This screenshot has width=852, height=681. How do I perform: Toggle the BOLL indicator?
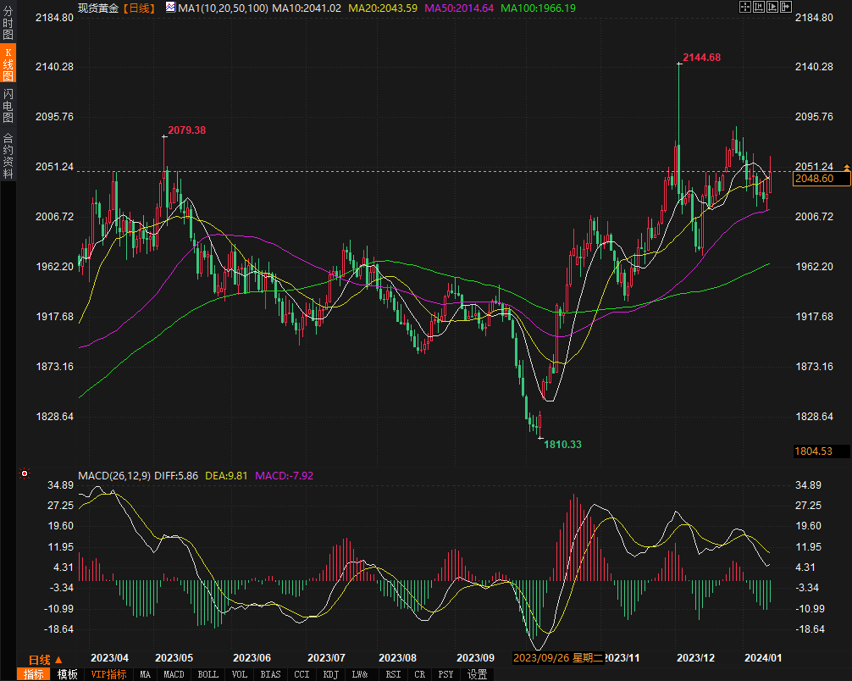207,674
